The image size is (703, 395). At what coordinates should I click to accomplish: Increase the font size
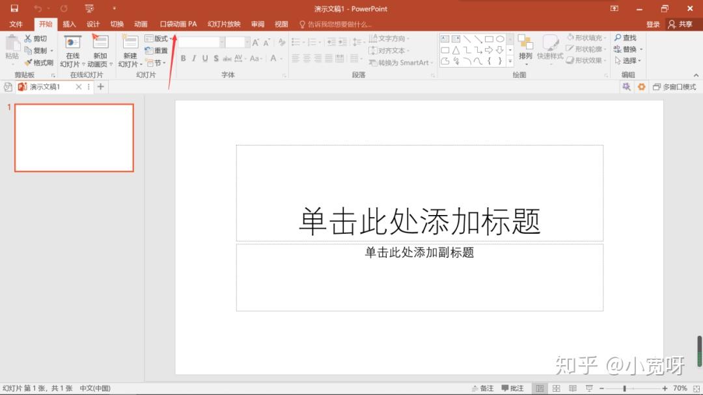256,42
